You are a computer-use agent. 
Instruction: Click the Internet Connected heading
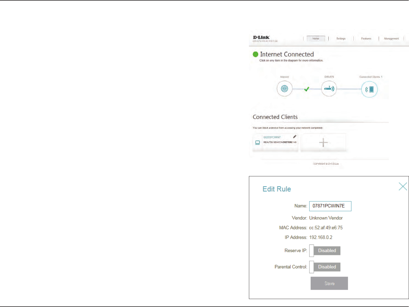coord(287,54)
